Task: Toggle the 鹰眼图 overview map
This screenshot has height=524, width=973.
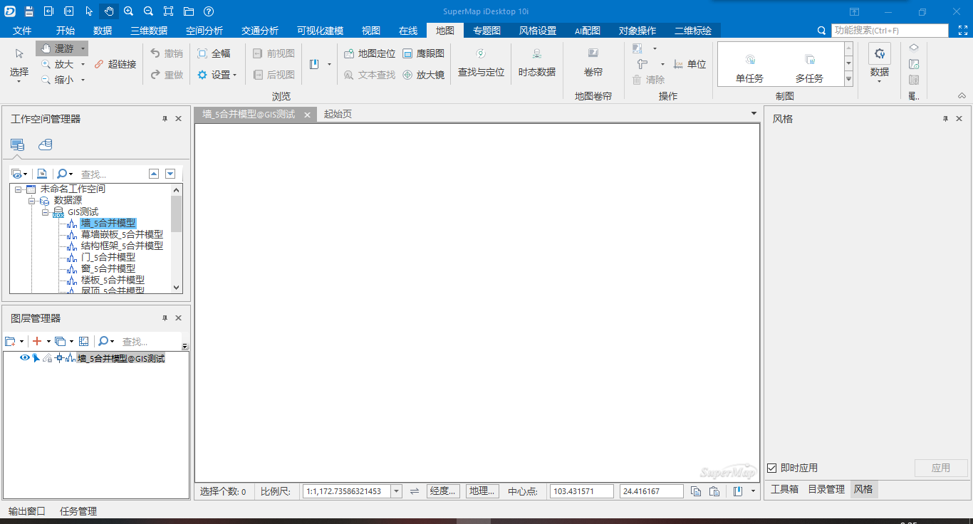Action: pos(423,53)
